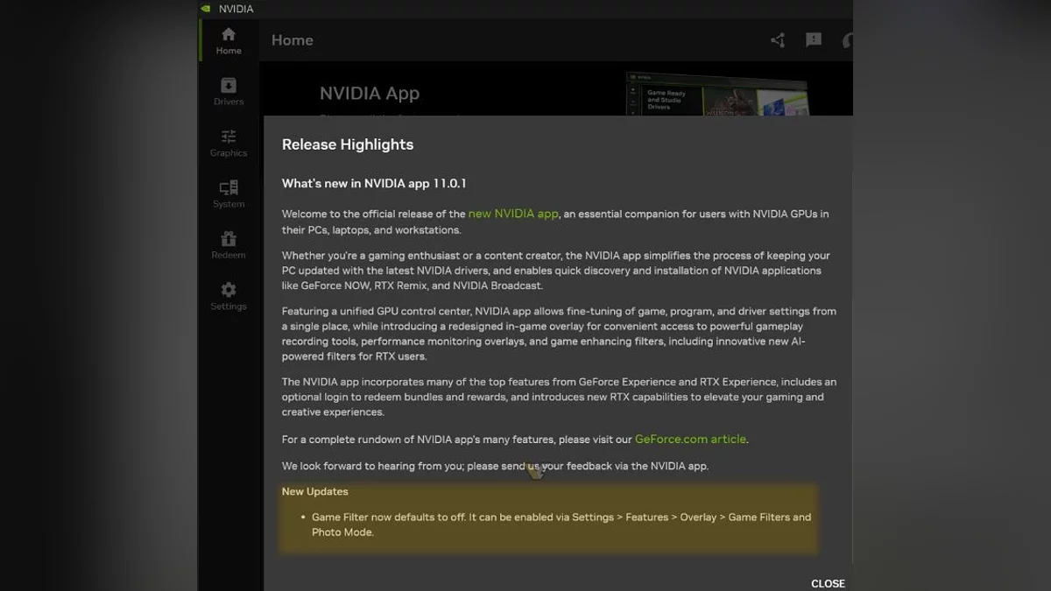Viewport: 1051px width, 591px height.
Task: Open the Home section in sidebar
Action: 229,40
